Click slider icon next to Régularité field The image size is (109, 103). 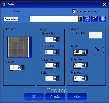click(58, 39)
